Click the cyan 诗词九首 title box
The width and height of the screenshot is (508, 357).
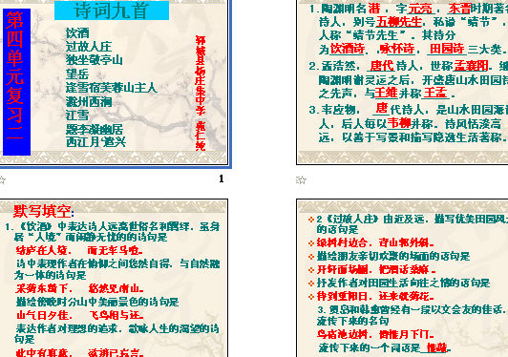(x=112, y=10)
